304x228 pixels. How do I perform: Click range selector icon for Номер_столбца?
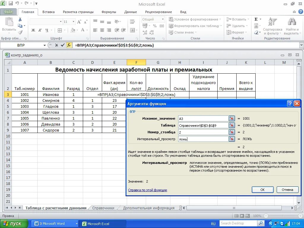pyautogui.click(x=232, y=132)
